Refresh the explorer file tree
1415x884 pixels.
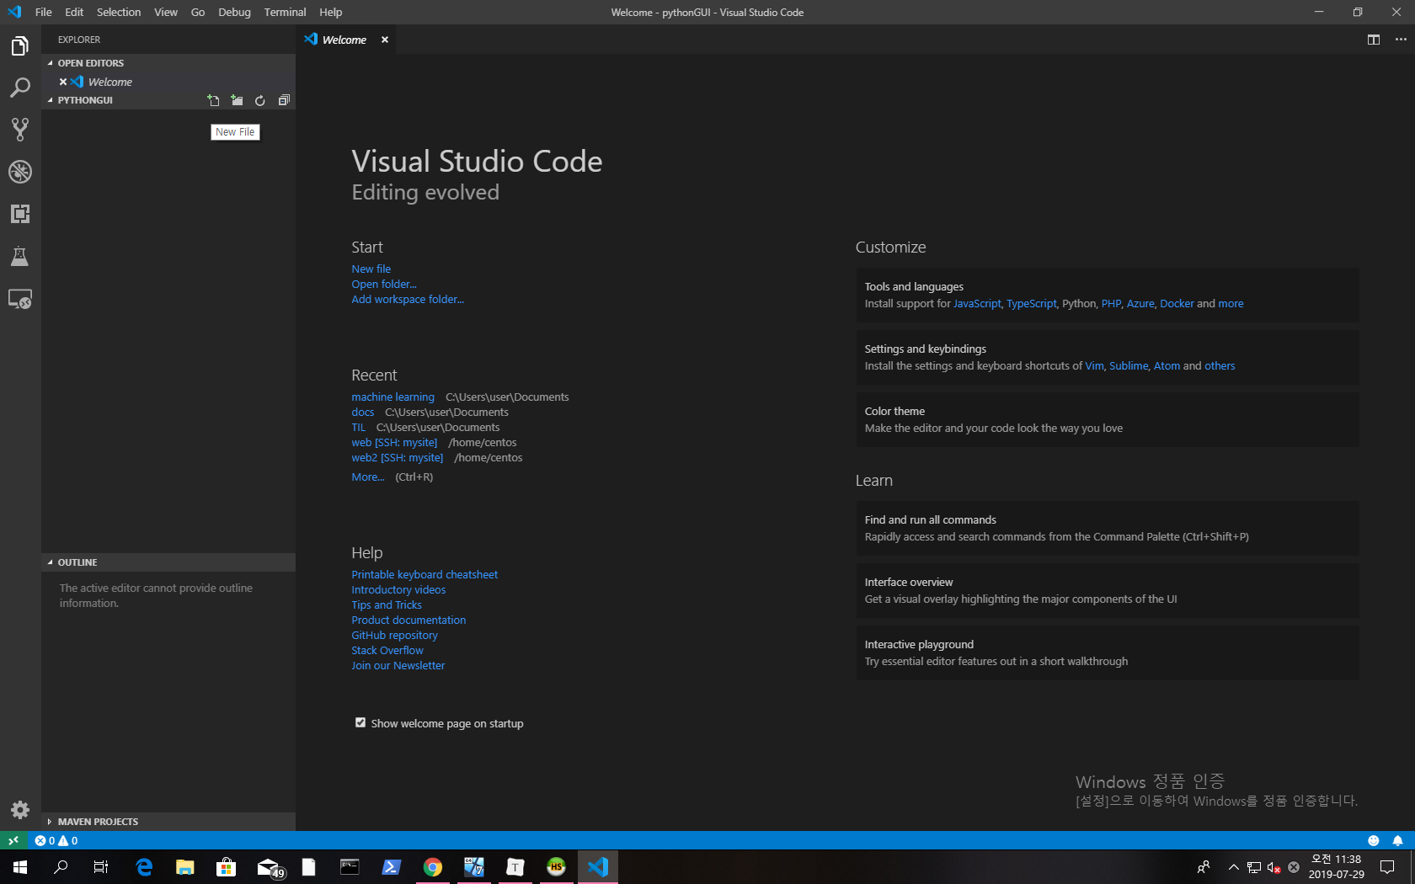point(260,100)
